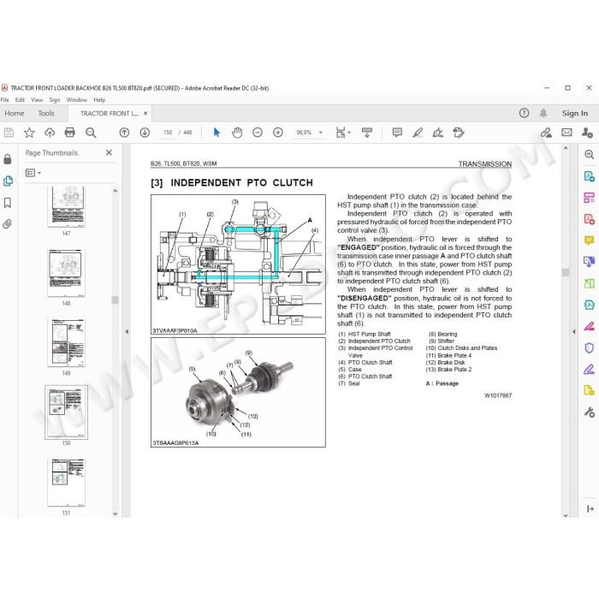The image size is (599, 599).
Task: Collapse the left navigation pane with the arrow
Action: [x=127, y=332]
